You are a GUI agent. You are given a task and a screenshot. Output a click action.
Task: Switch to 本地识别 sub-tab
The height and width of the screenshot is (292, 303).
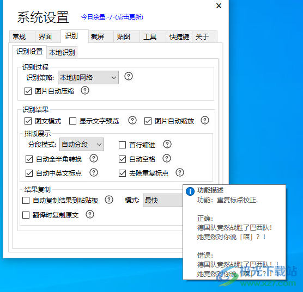(x=62, y=52)
